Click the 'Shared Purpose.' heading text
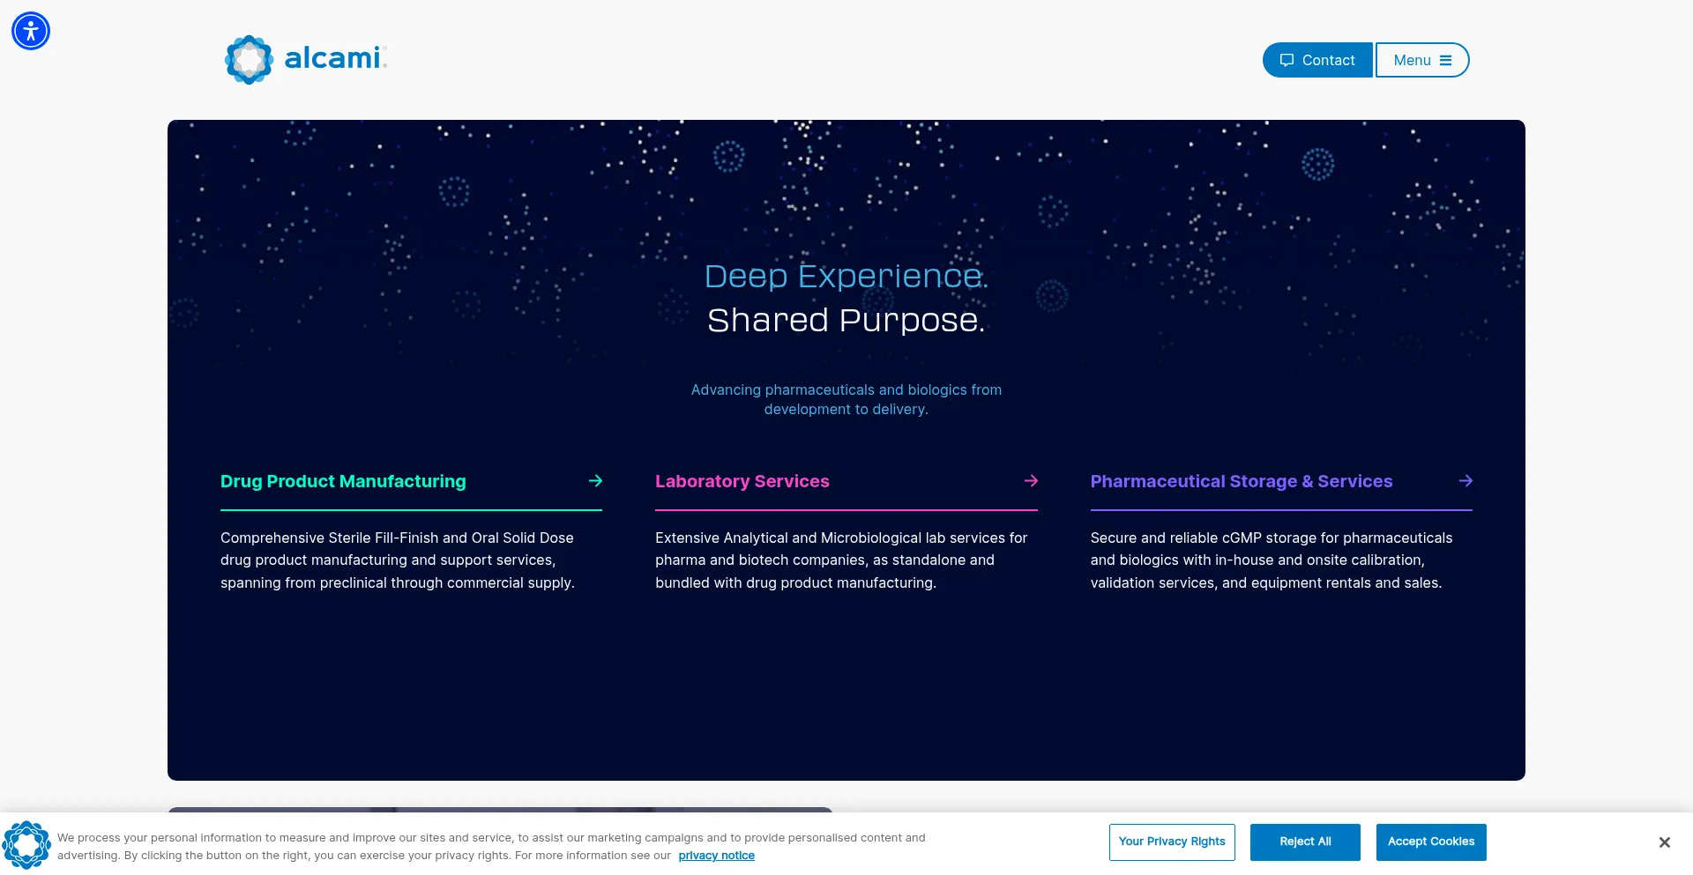 (846, 320)
